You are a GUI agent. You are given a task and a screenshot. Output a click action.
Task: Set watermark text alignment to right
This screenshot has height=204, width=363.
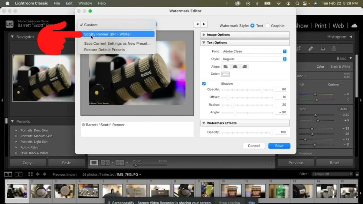[x=244, y=66]
